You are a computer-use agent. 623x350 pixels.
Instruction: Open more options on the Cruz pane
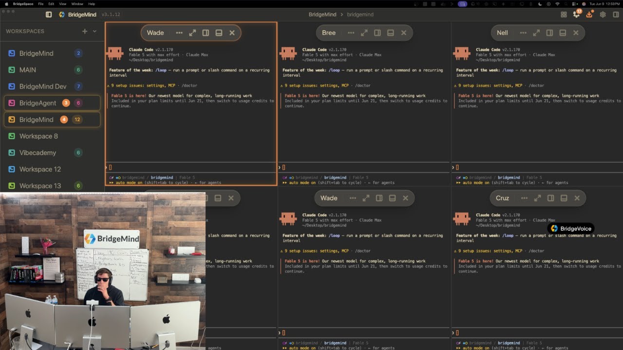click(524, 198)
